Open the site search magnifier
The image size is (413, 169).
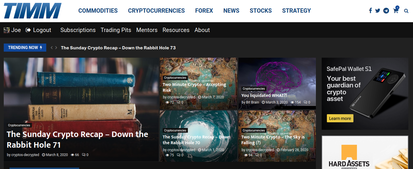click(x=406, y=11)
